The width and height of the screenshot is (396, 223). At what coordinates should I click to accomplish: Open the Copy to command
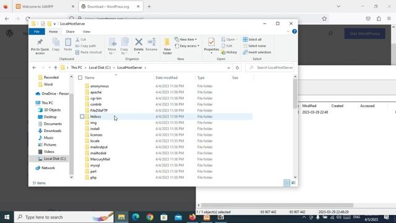(x=124, y=46)
